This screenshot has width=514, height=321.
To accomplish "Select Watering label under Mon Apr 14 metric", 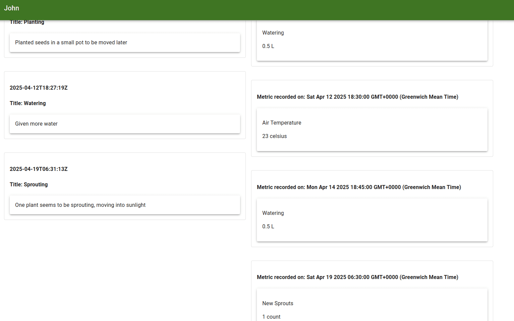I will click(x=273, y=213).
